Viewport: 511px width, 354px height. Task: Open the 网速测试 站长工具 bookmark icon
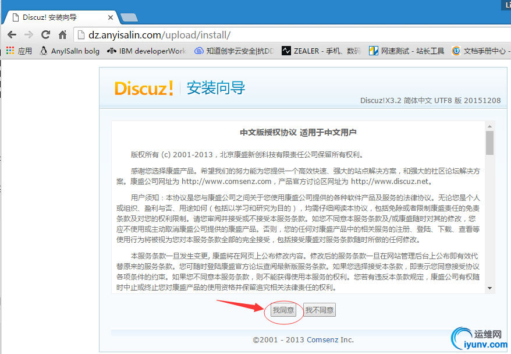pos(374,51)
